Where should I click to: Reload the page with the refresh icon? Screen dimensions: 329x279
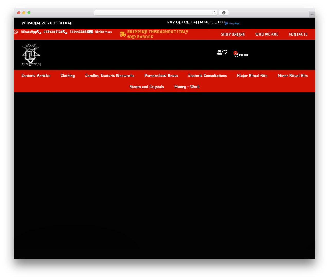point(214,13)
